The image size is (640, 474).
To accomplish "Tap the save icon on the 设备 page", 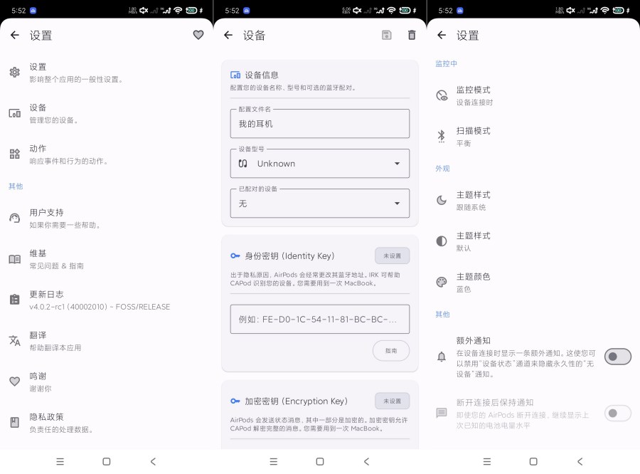I will (386, 34).
